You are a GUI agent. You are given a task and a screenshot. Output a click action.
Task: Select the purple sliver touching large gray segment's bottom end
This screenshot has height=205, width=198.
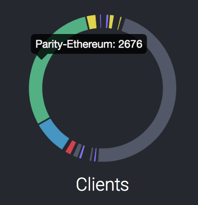[x=95, y=155]
